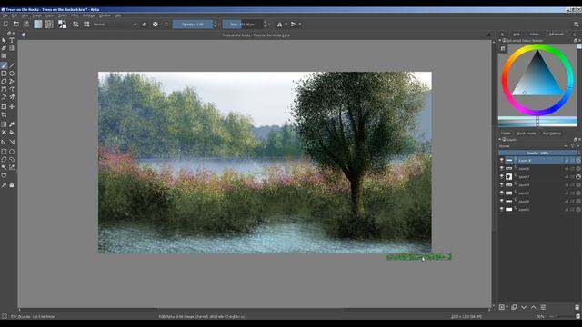Create a new document from toolbar
This screenshot has width=582, height=327.
pos(5,25)
